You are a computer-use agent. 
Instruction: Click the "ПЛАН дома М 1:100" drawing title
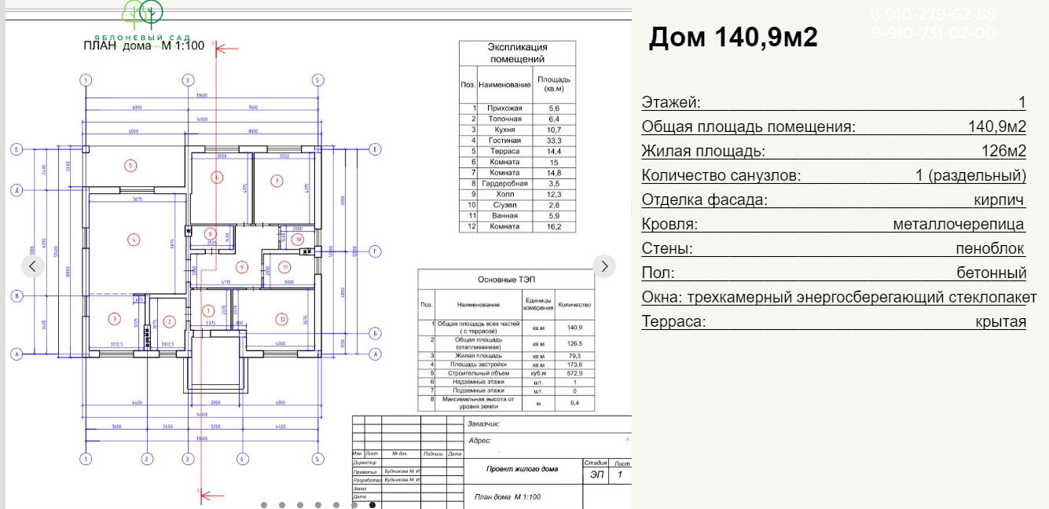click(x=144, y=46)
